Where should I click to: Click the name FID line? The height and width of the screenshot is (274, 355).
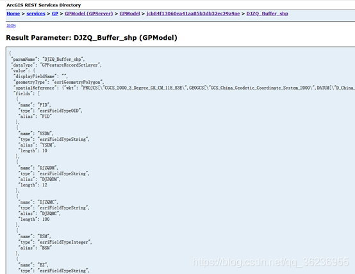pyautogui.click(x=35, y=105)
